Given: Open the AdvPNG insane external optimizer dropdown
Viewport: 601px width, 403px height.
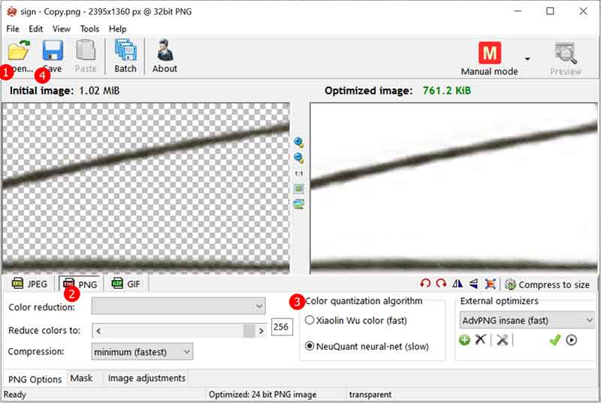Looking at the screenshot, I should click(x=527, y=320).
